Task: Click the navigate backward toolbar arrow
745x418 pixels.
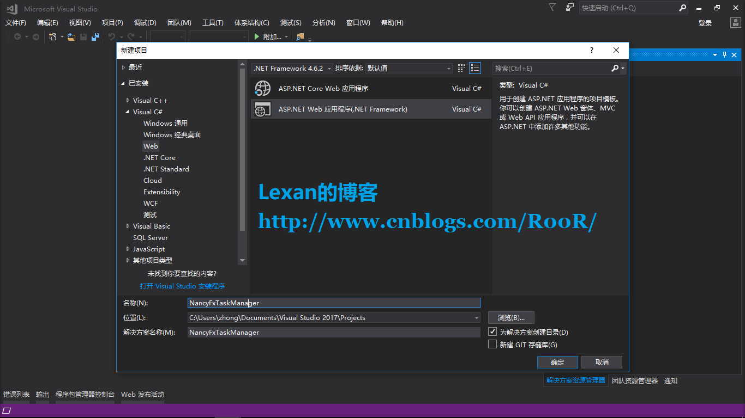Action: (x=17, y=37)
